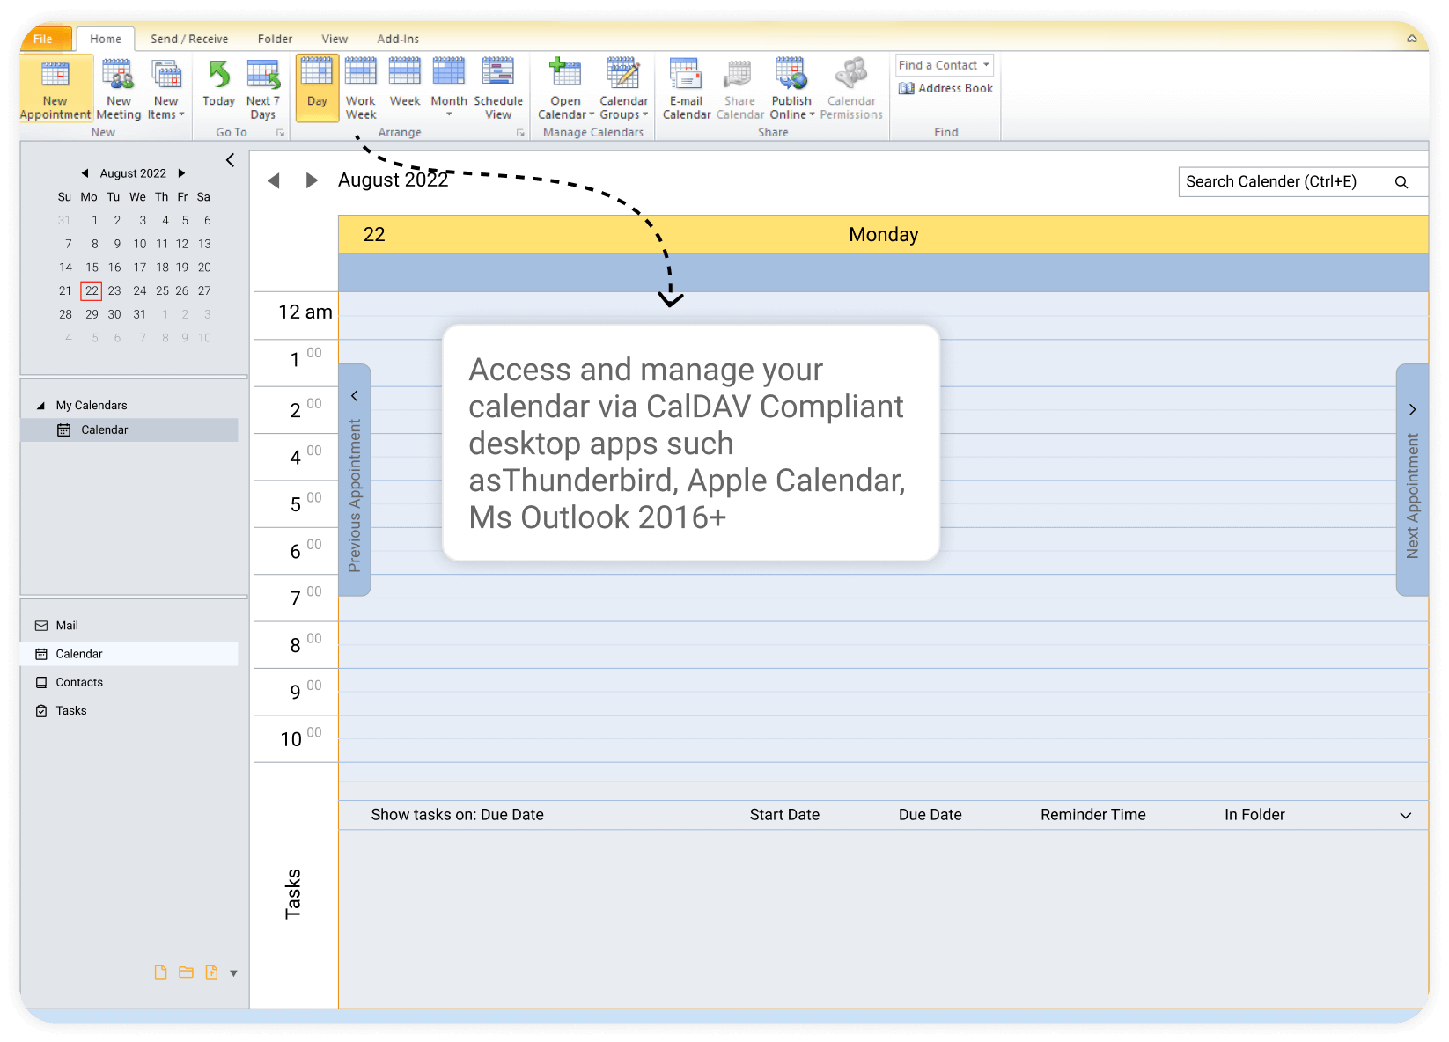Create a New Appointment
This screenshot has height=1042, width=1449.
[x=55, y=88]
